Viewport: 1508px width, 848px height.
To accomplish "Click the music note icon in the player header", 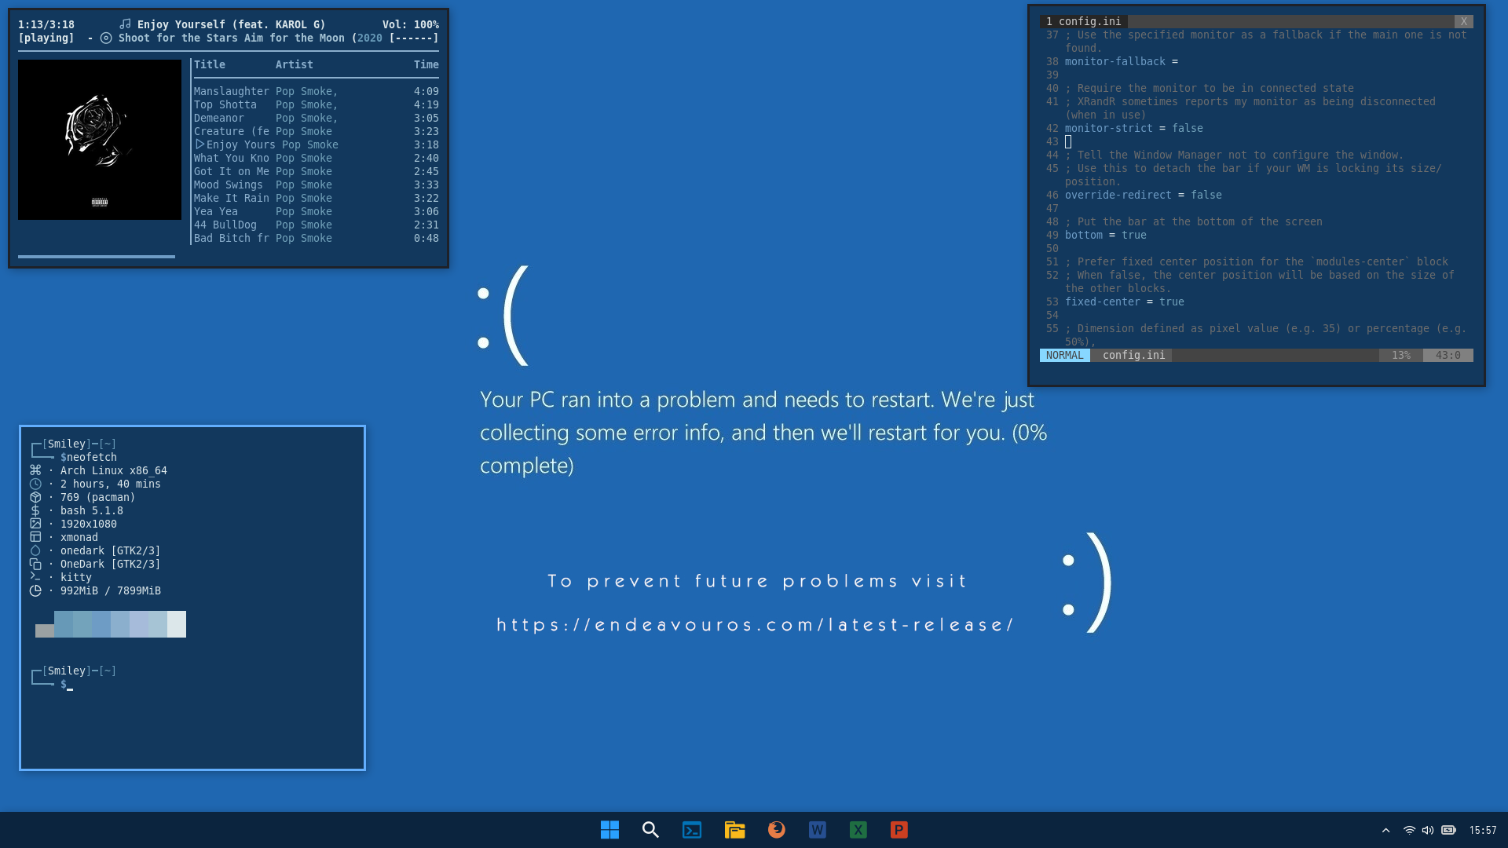I will 125,24.
